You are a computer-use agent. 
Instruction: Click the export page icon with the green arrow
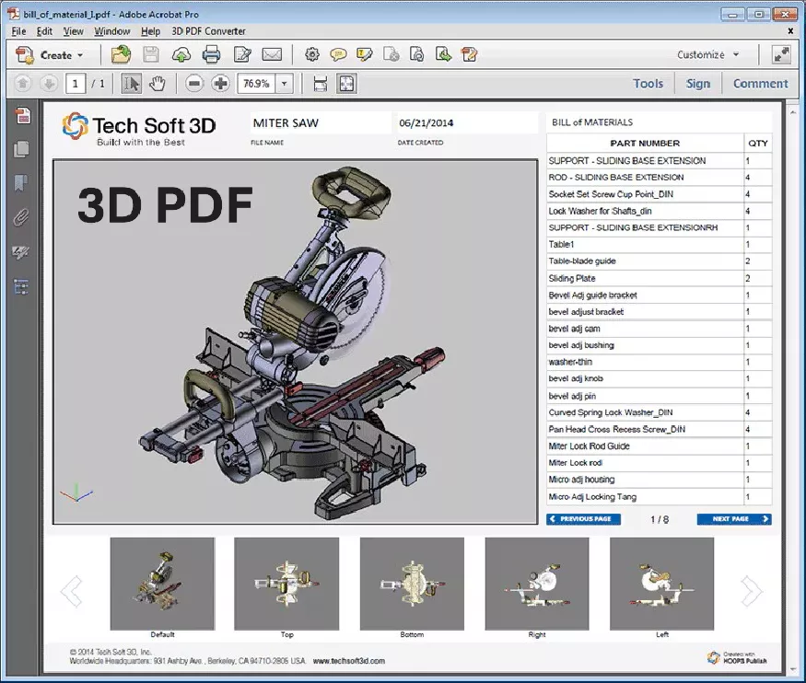point(443,54)
